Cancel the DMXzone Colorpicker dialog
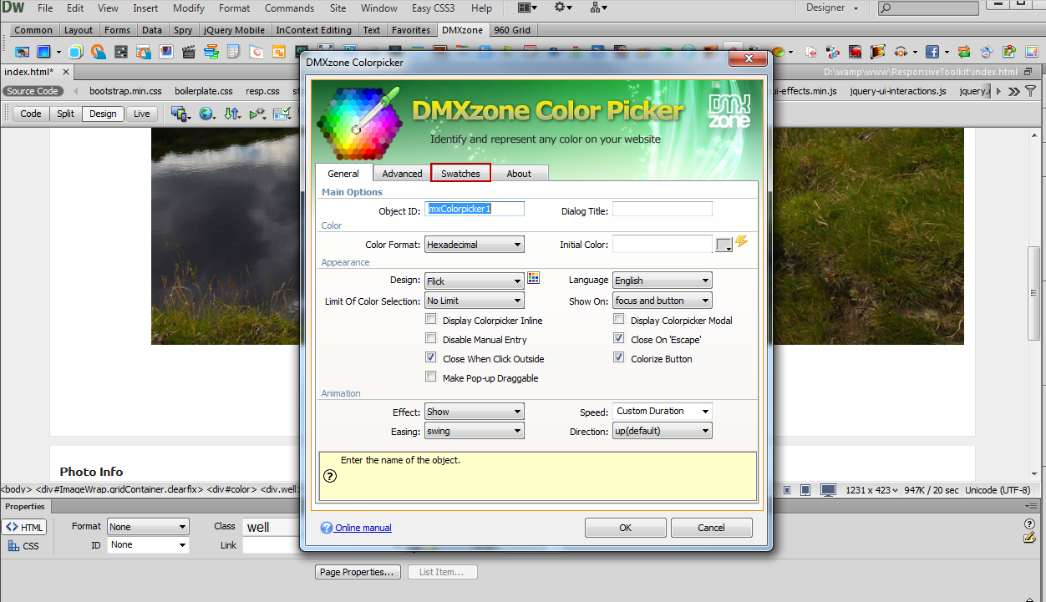Viewport: 1046px width, 602px height. click(x=712, y=528)
